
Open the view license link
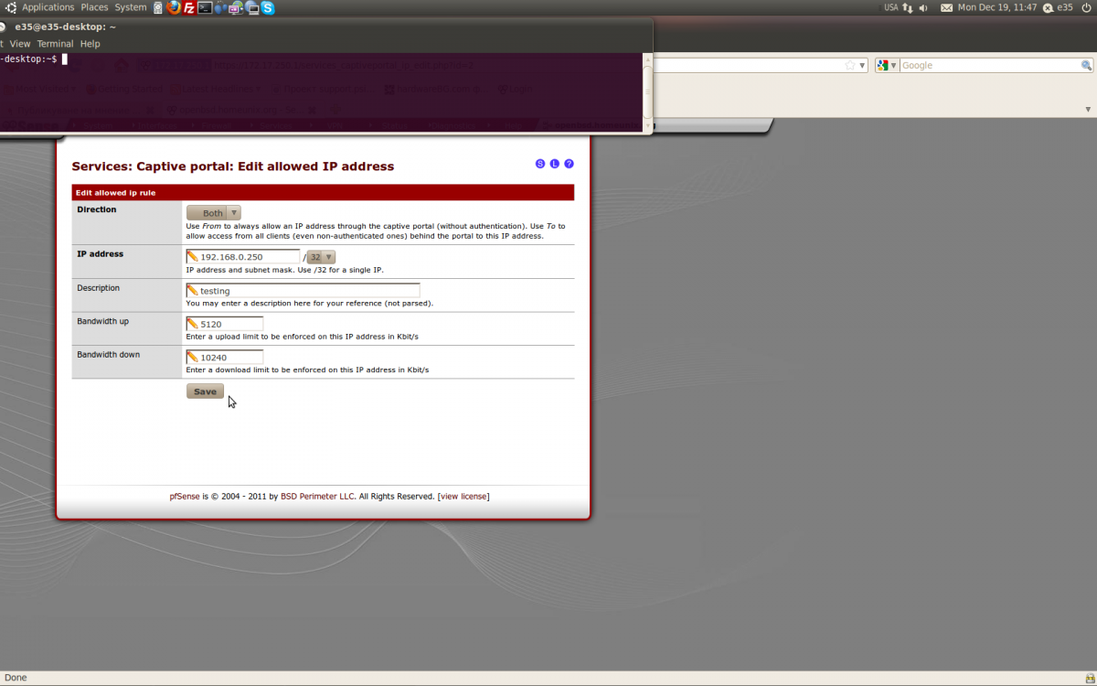463,497
